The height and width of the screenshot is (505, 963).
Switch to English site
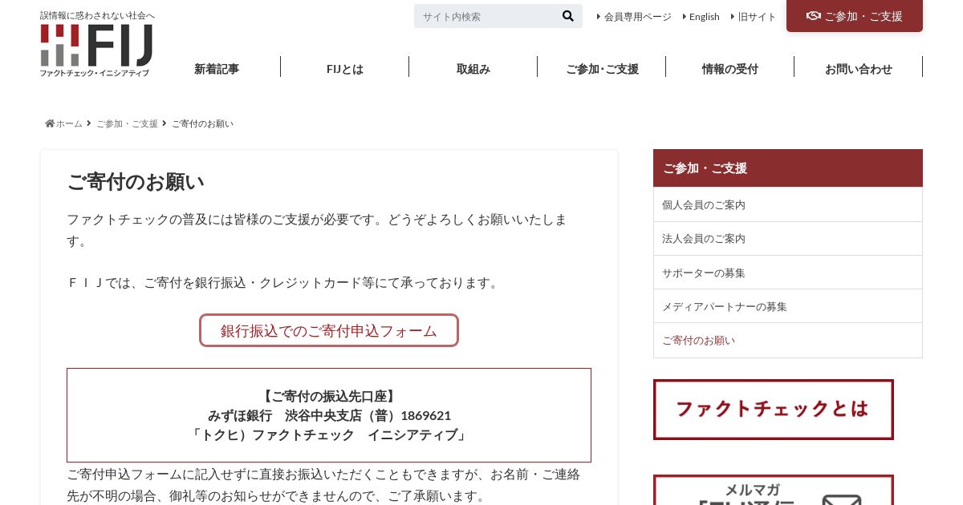click(x=704, y=16)
